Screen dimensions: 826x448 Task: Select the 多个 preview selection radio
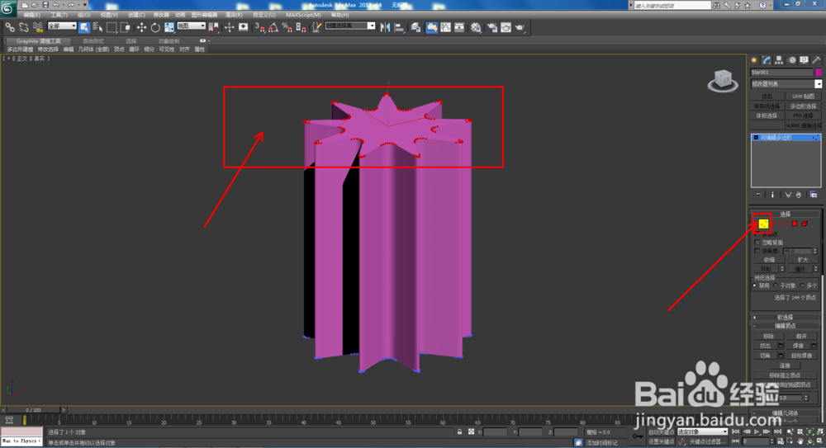802,285
